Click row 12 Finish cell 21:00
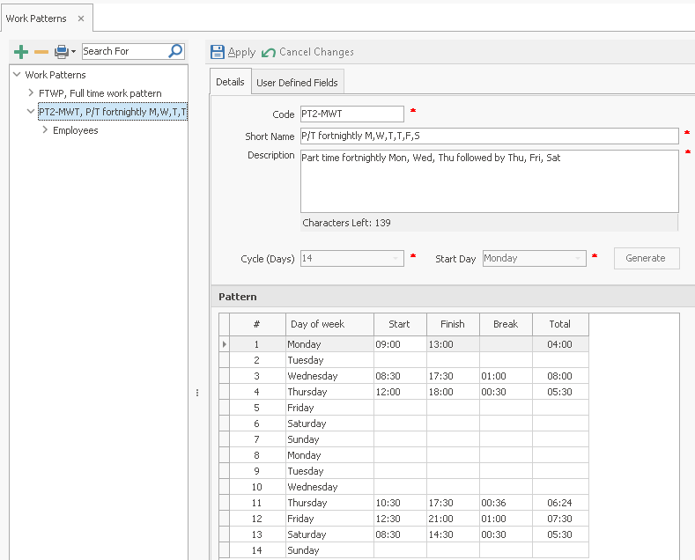695x560 pixels. coord(453,519)
